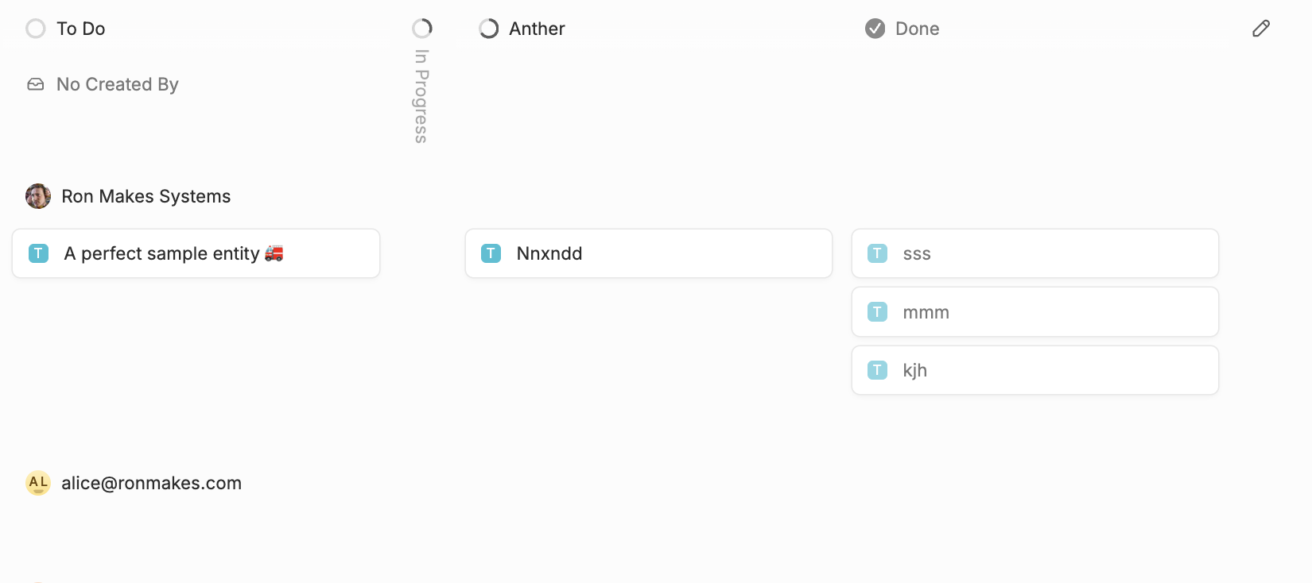Open the Nnxndd card
1312x583 pixels.
[x=648, y=253]
